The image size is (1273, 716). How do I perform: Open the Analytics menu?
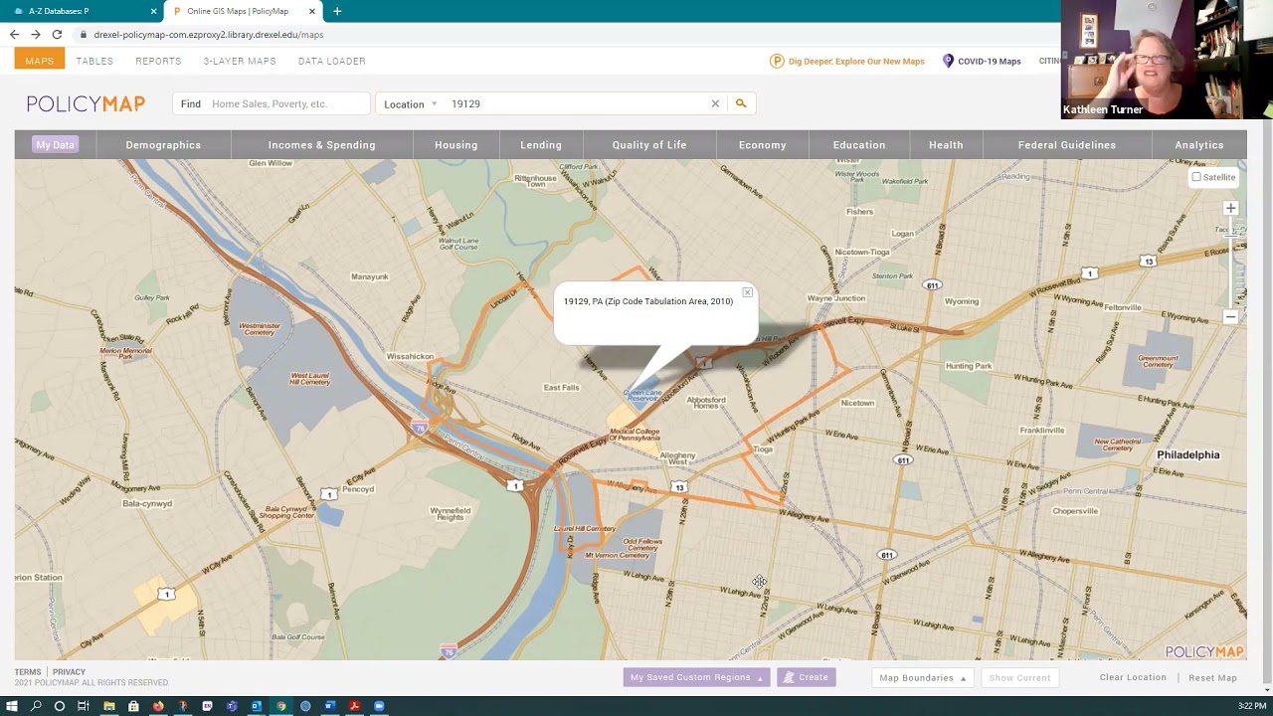tap(1199, 145)
